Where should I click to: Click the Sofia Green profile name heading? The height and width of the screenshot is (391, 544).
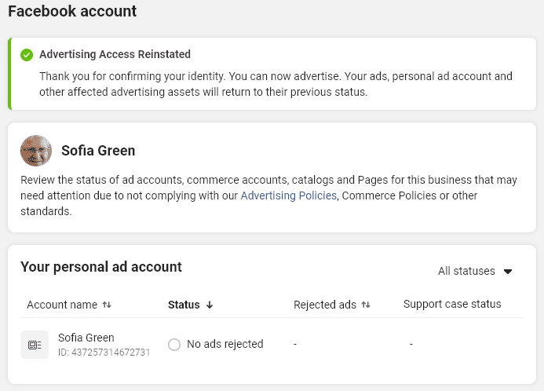point(98,151)
